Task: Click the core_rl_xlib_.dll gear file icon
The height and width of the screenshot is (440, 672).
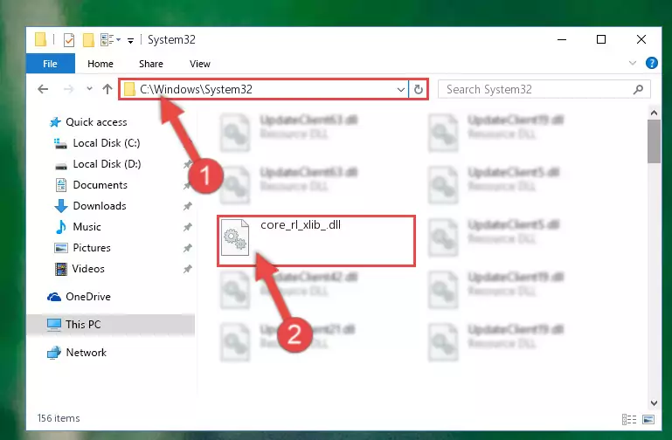Action: [235, 237]
